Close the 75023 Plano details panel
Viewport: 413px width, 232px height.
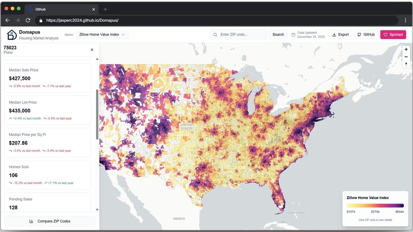point(92,50)
